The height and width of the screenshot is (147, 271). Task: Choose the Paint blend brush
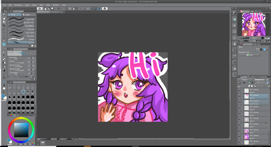[21, 36]
